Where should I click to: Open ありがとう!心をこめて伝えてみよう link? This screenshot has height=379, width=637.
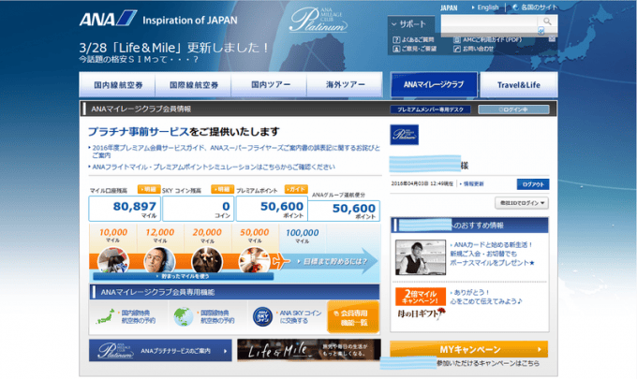486,297
